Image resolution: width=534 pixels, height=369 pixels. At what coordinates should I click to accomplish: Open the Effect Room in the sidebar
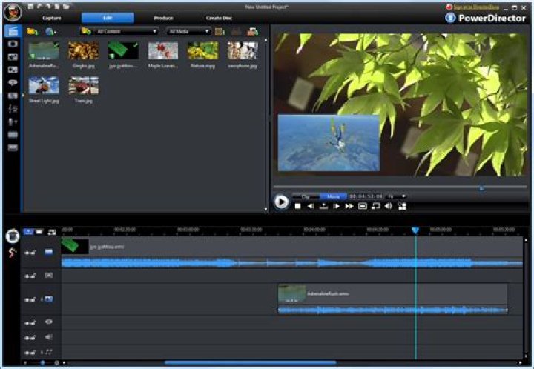pyautogui.click(x=13, y=44)
